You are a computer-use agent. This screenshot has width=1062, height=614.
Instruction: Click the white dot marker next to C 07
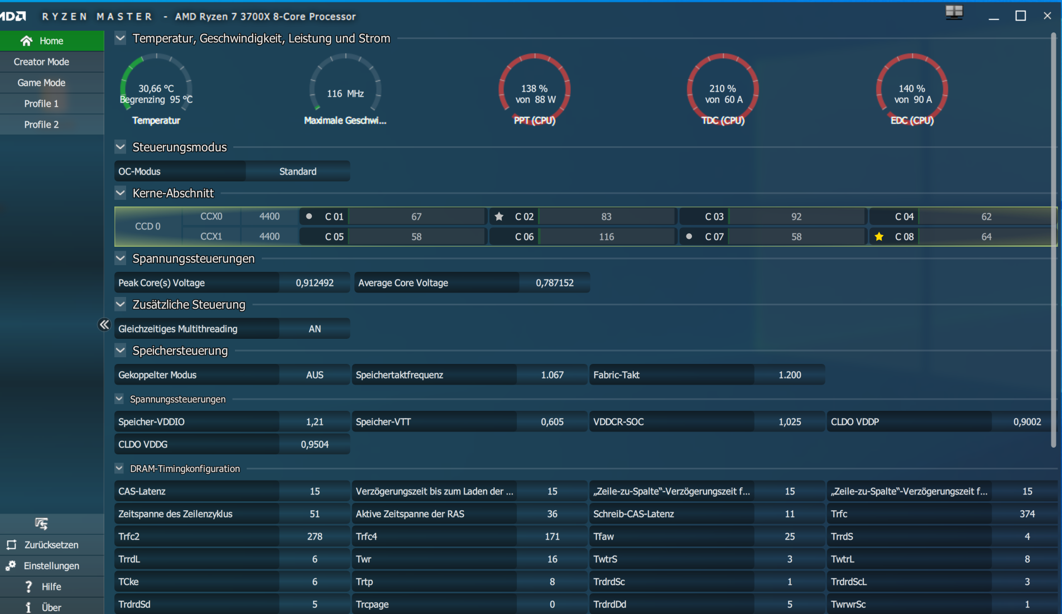coord(689,236)
